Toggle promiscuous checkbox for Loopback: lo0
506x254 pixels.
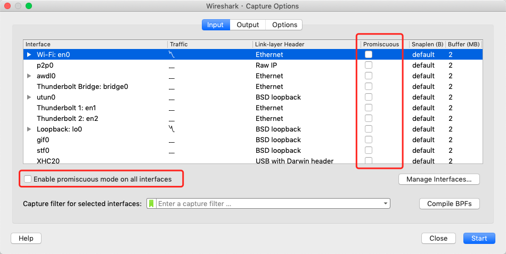(x=369, y=129)
